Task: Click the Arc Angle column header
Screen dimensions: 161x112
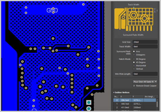Action: pyautogui.click(x=150, y=97)
